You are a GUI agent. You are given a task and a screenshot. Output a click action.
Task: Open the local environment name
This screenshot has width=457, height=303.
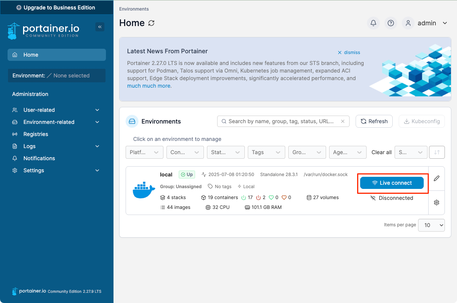pos(166,175)
